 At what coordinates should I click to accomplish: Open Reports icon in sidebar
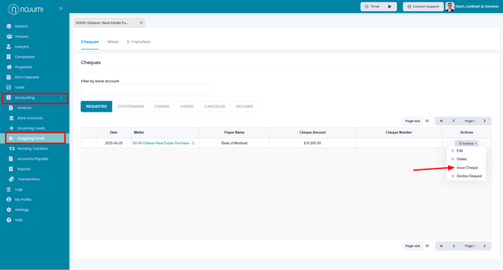(x=11, y=169)
